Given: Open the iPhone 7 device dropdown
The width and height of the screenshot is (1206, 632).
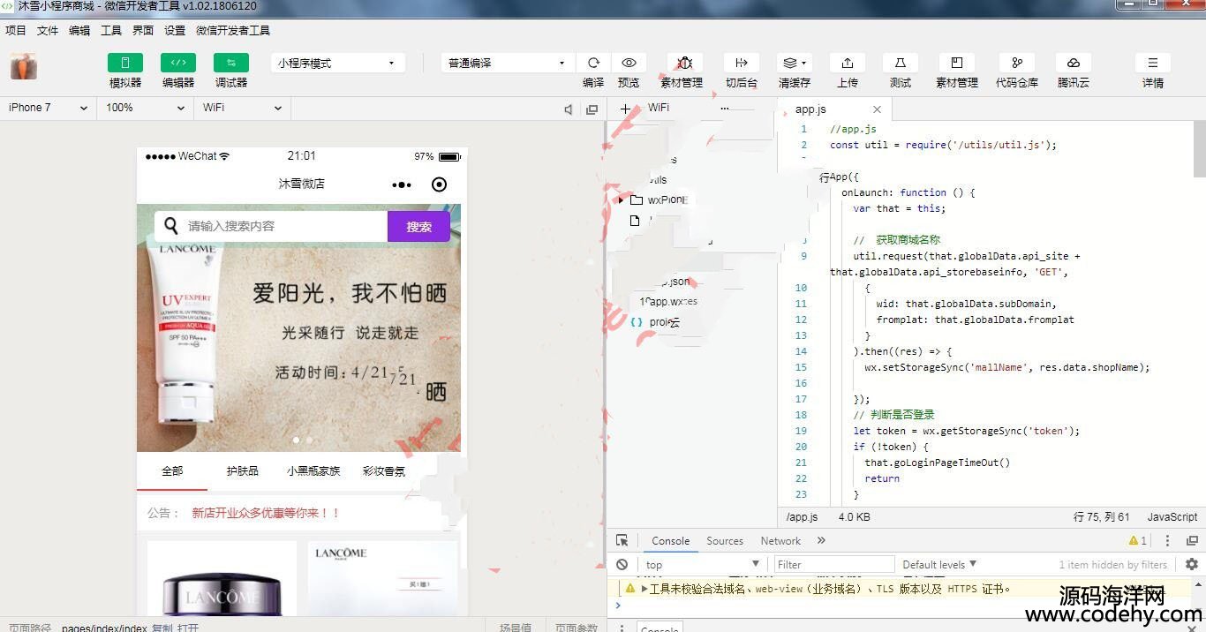Looking at the screenshot, I should [48, 108].
